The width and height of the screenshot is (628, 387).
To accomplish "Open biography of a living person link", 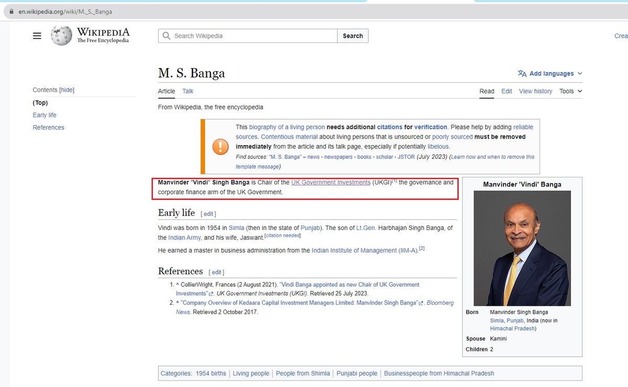I will [287, 127].
